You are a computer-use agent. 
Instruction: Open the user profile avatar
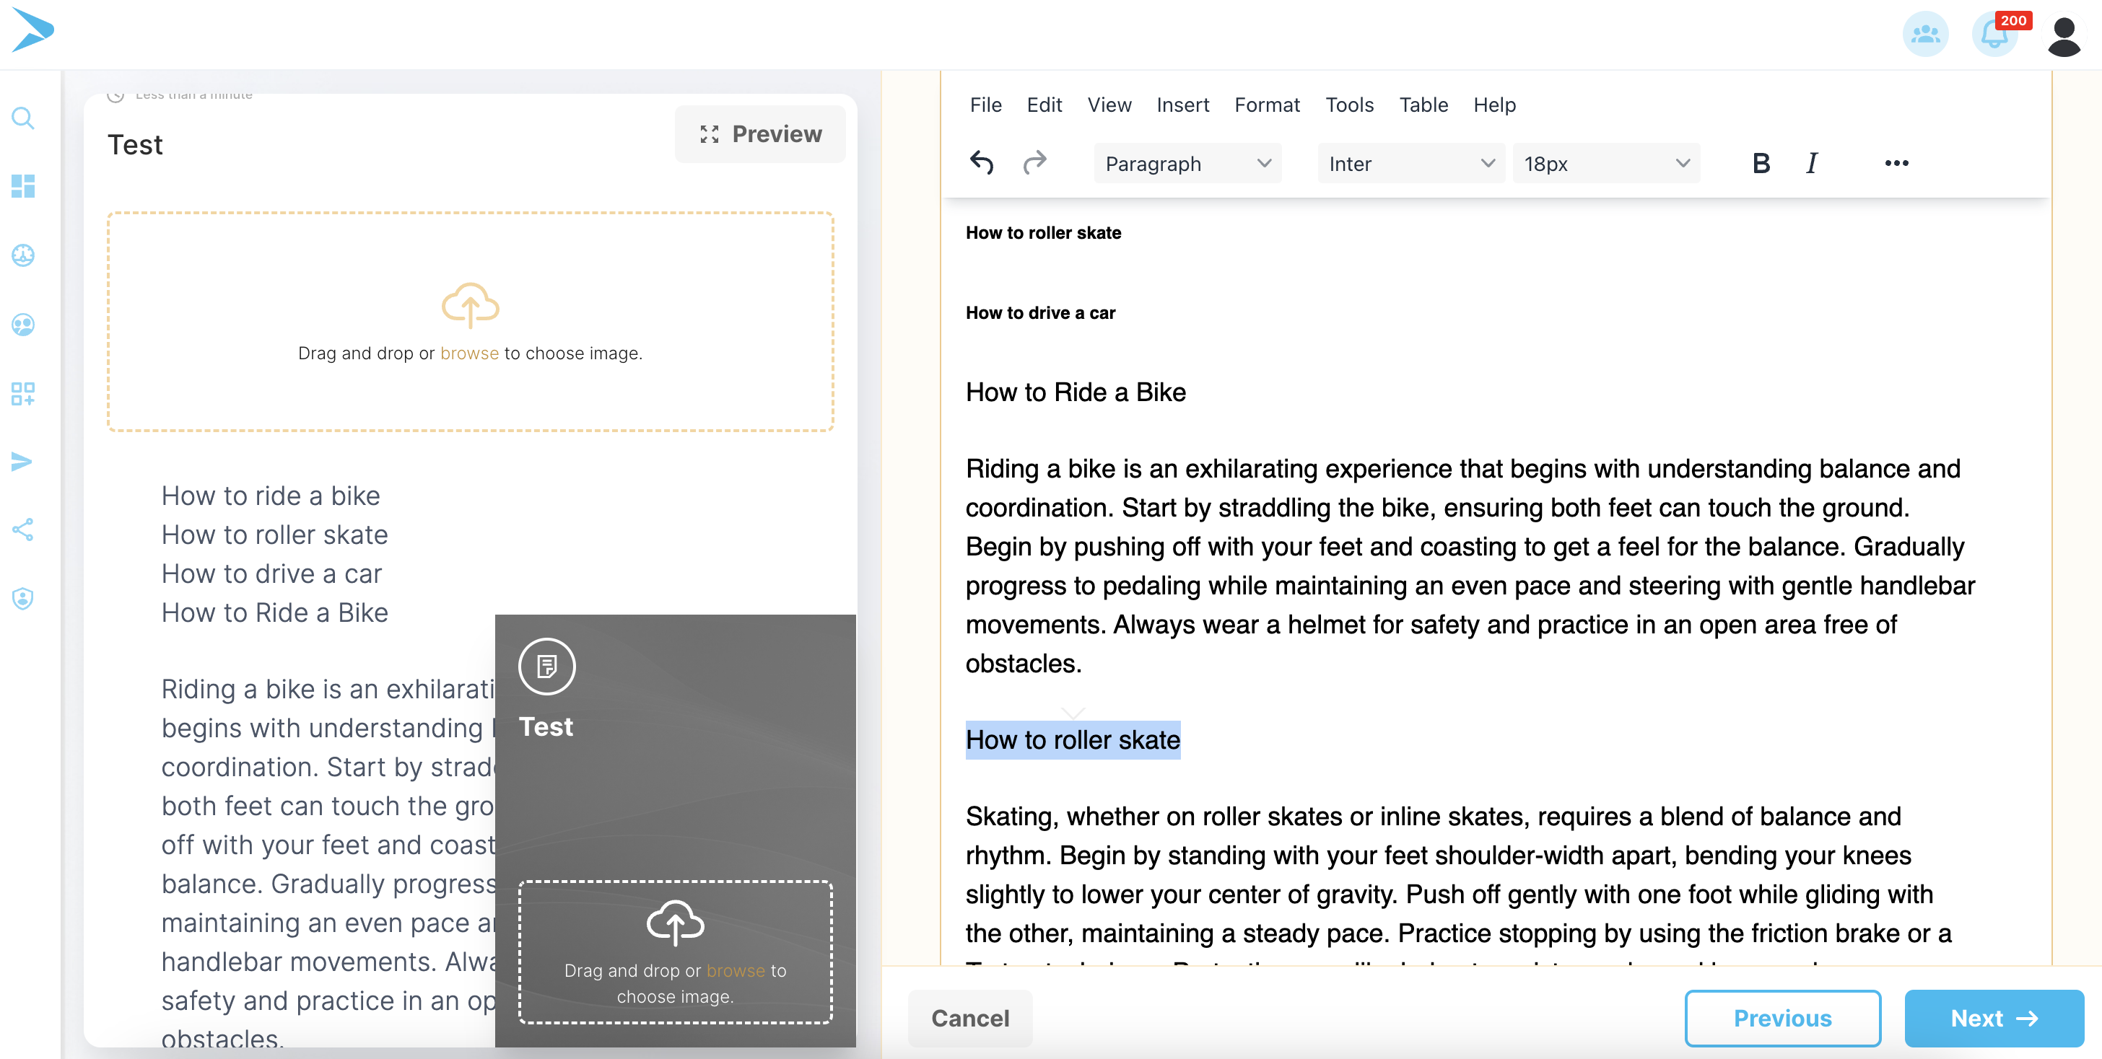point(2064,37)
